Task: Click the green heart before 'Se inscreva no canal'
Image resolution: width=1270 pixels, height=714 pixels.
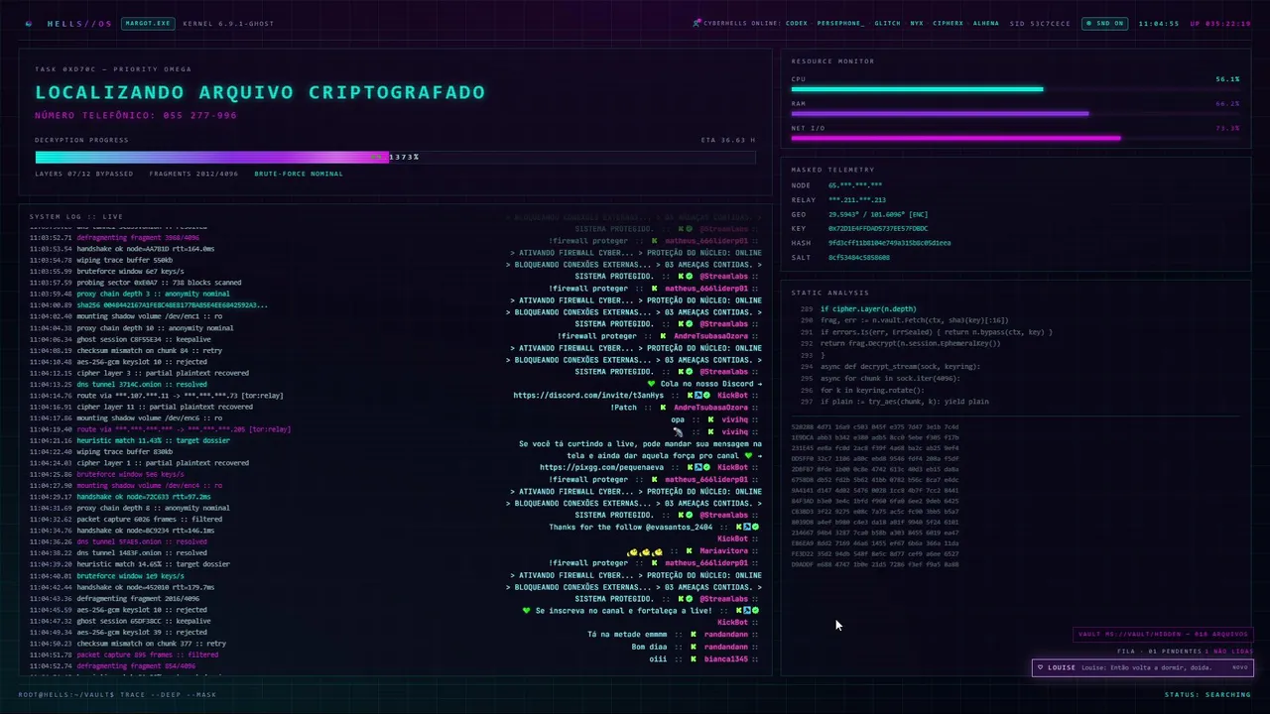Action: coord(527,611)
